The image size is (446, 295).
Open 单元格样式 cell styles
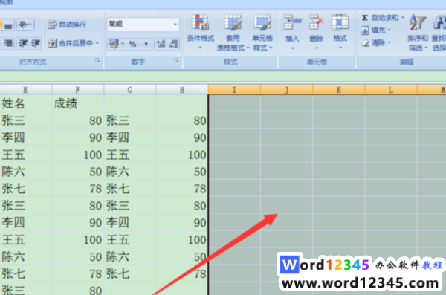click(x=262, y=33)
